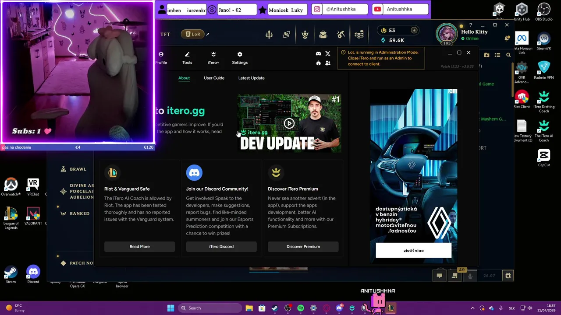Open OBS Studio desktop shortcut
The width and height of the screenshot is (561, 315).
(x=544, y=12)
